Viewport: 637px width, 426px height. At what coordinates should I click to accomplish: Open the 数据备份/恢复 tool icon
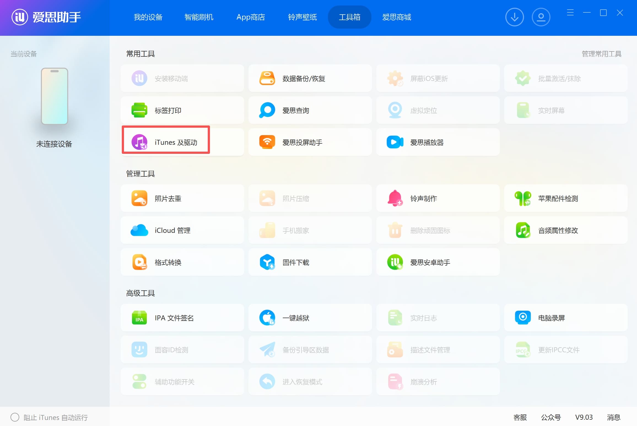pos(267,78)
